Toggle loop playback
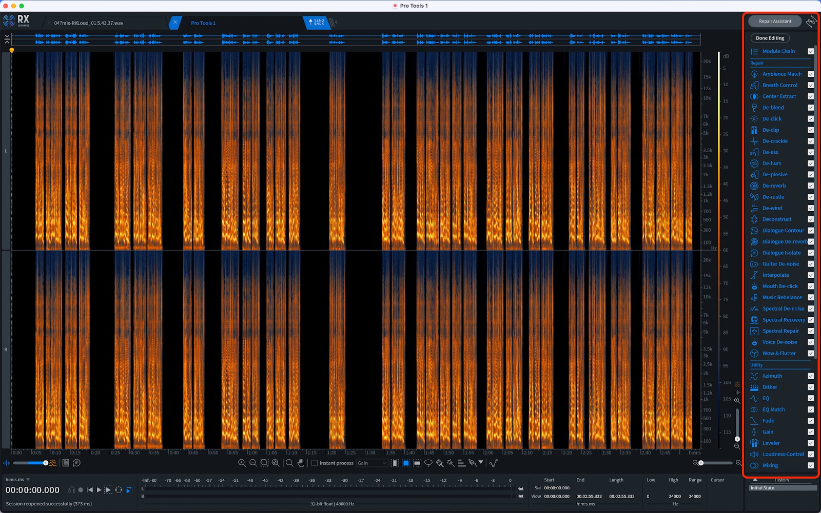 [x=119, y=490]
